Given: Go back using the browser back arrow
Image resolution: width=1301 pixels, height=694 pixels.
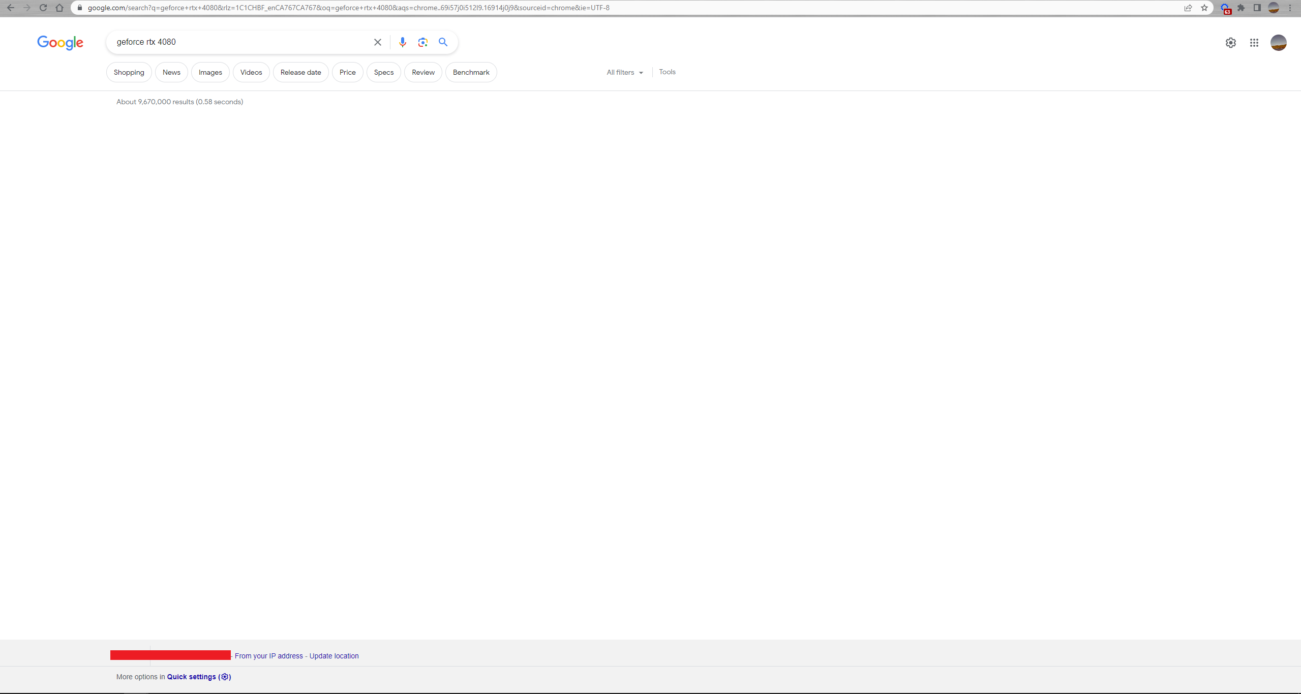Looking at the screenshot, I should click(x=11, y=8).
